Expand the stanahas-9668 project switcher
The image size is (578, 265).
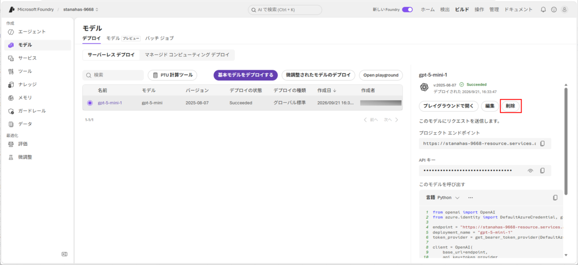click(x=80, y=9)
